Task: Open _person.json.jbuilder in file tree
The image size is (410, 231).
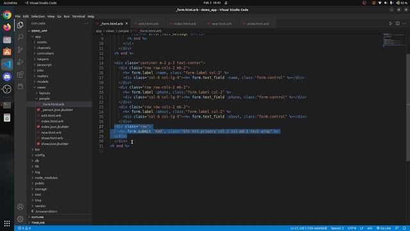Action: [x=57, y=110]
